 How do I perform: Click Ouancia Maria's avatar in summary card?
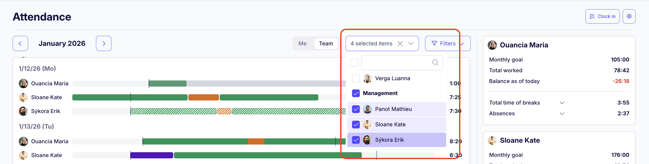click(492, 45)
